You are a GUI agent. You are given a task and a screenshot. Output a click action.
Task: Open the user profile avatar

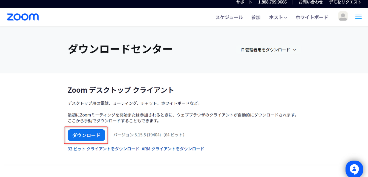(343, 16)
